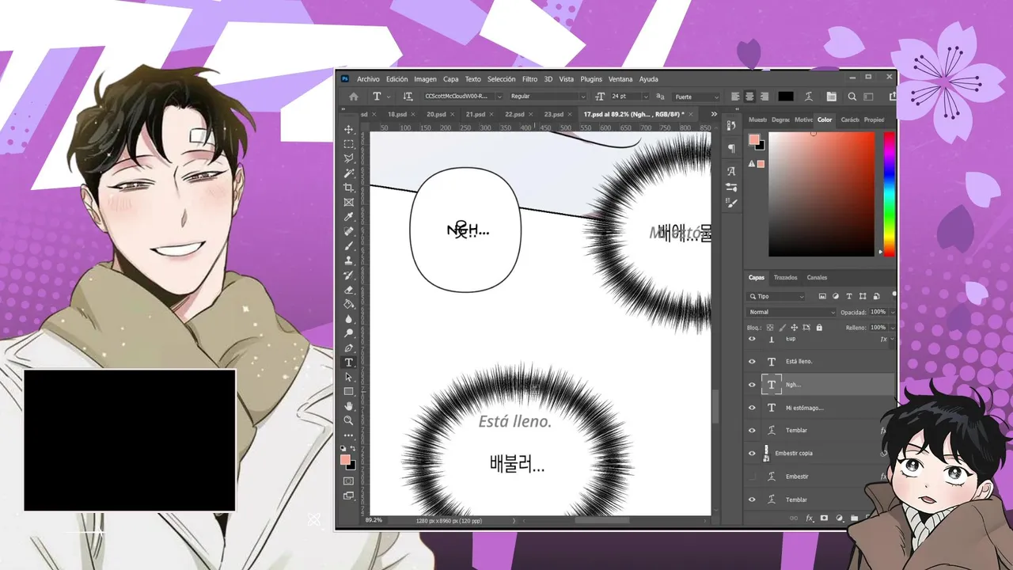
Task: Click the hue slider strip in Color panel
Action: pos(889,194)
